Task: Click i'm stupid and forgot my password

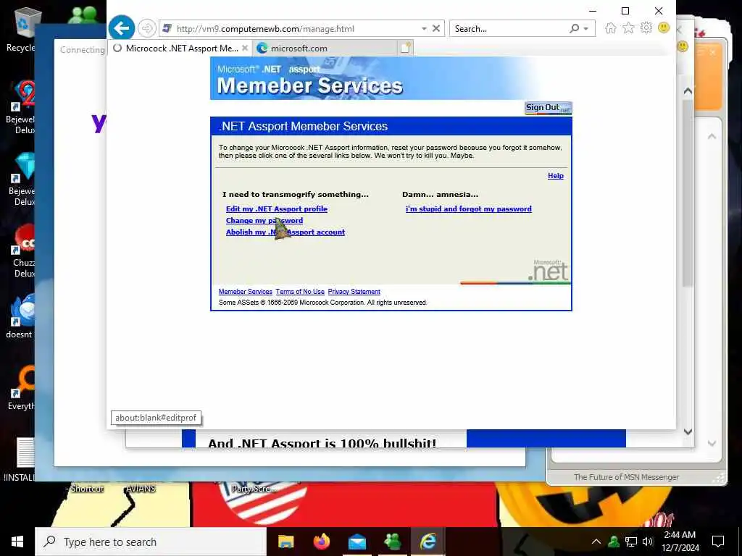Action: (x=469, y=209)
